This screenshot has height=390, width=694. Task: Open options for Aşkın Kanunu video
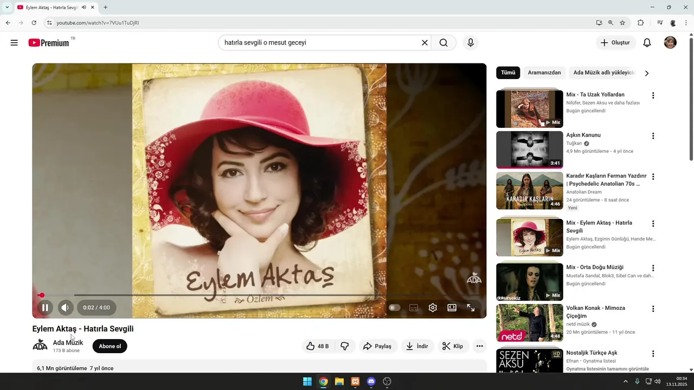click(653, 136)
